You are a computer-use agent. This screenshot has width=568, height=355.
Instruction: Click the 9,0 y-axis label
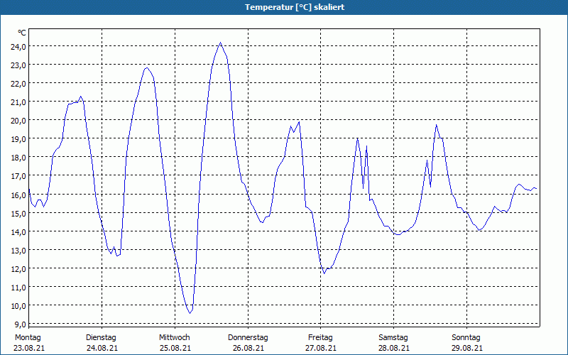pos(18,324)
